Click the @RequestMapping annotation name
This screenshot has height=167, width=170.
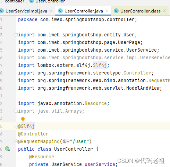(x=39, y=142)
